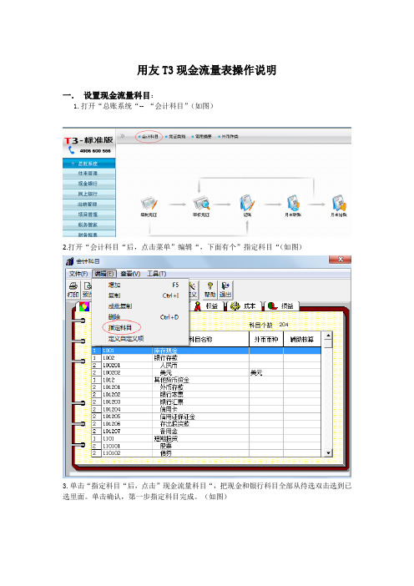Select row 100202 美元
This screenshot has width=414, height=586.
click(206, 372)
